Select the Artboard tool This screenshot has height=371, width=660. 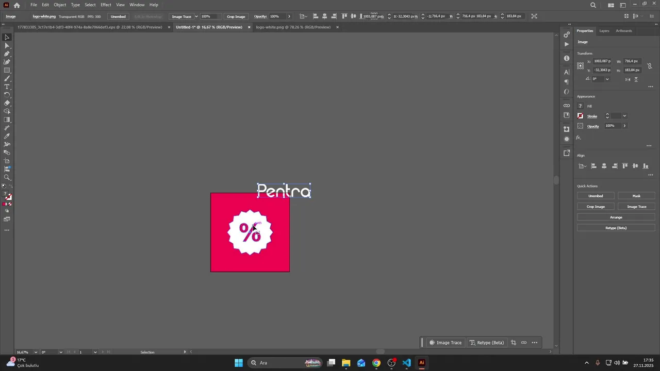(7, 161)
